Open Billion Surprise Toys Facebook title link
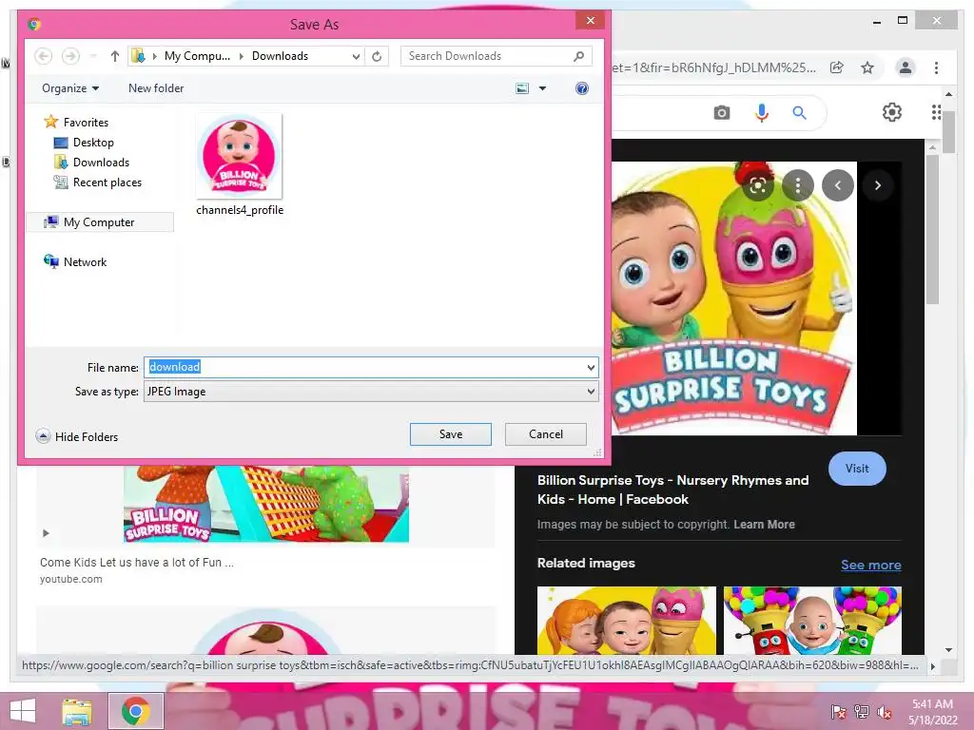This screenshot has width=974, height=730. pos(672,490)
